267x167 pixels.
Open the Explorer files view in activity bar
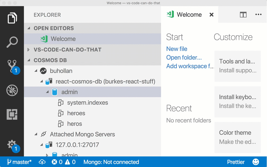[x=12, y=18]
